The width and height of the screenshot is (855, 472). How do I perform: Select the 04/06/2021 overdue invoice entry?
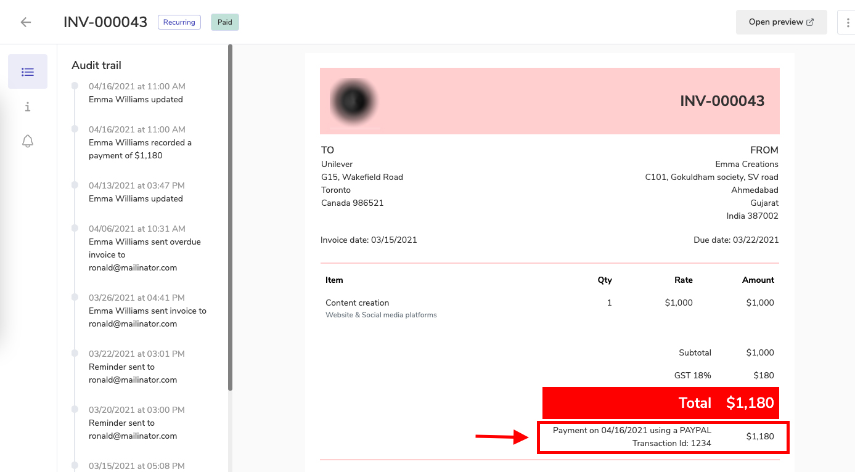click(144, 248)
